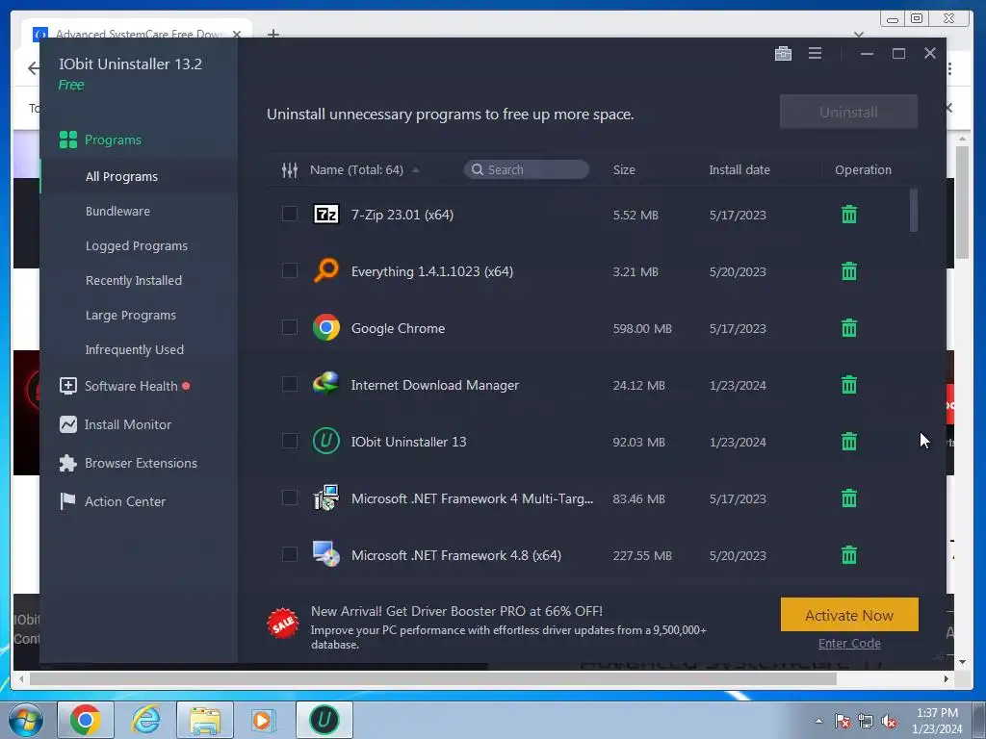
Task: Open Windows Start button
Action: [25, 720]
